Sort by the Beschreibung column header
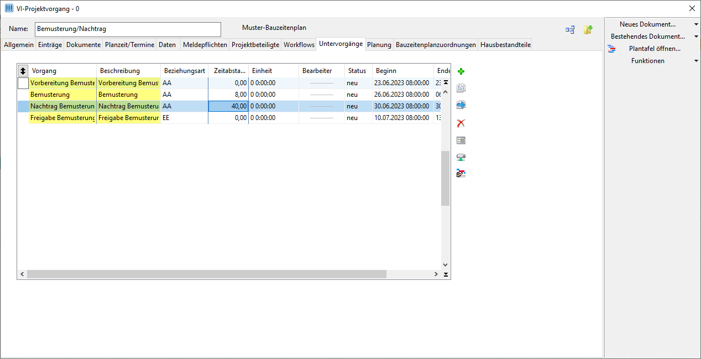 click(129, 71)
